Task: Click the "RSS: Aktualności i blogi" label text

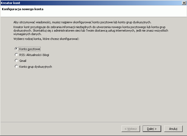Action: tap(34, 55)
